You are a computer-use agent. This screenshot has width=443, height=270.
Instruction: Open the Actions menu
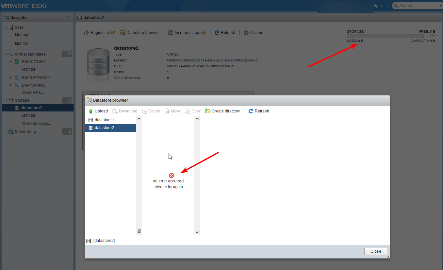[253, 32]
